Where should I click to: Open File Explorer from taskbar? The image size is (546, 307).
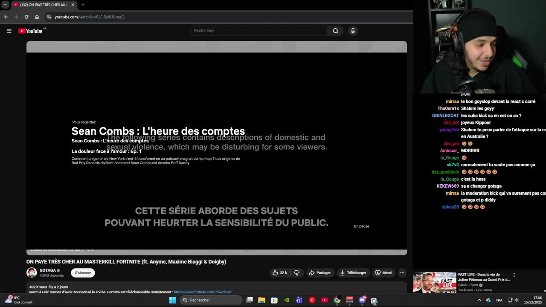coord(262,300)
